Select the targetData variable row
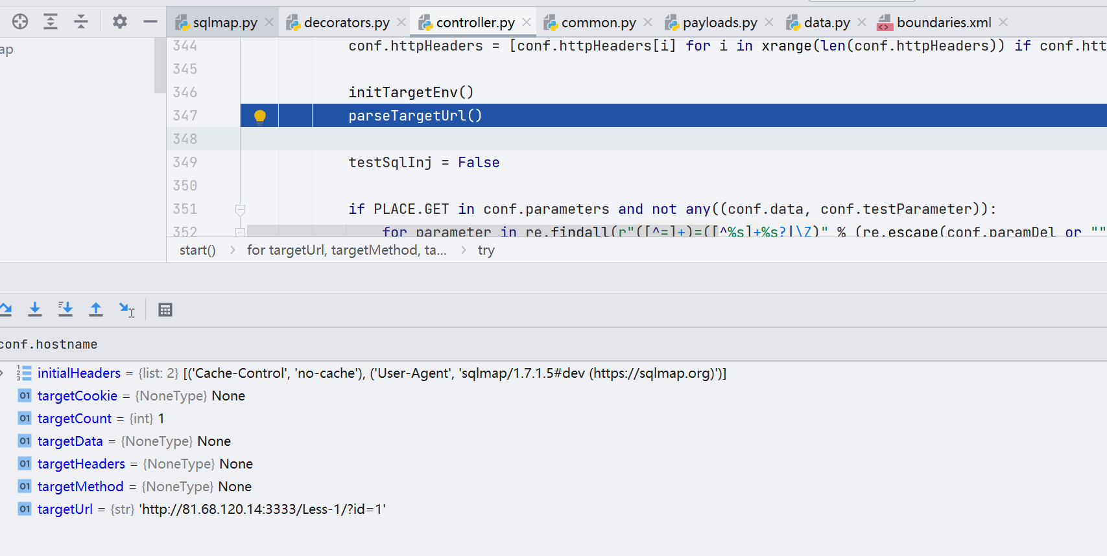Viewport: 1107px width, 556px height. click(553, 441)
